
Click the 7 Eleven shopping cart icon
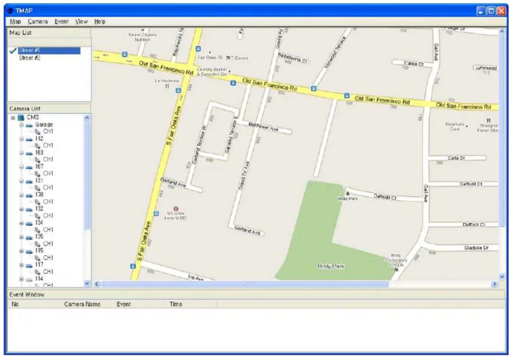(x=228, y=58)
